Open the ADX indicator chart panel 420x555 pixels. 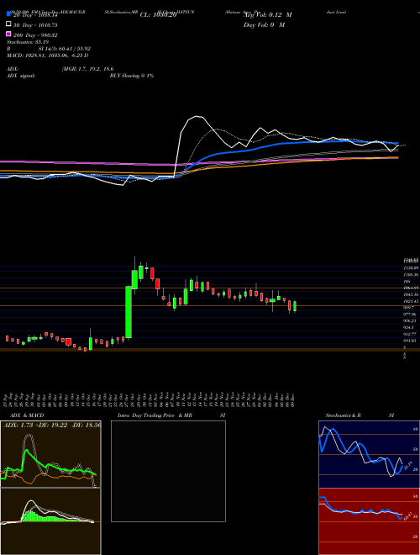pyautogui.click(x=50, y=454)
